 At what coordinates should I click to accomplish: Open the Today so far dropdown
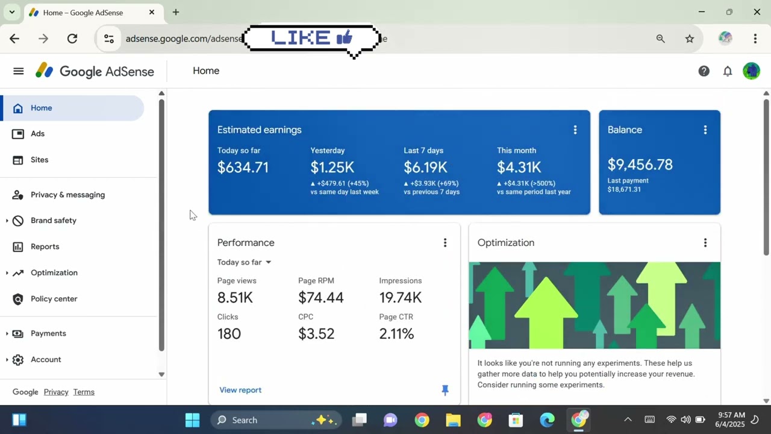(x=245, y=262)
